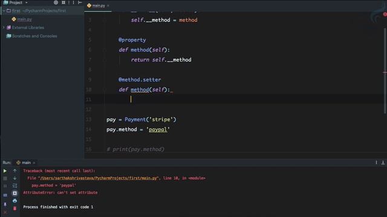Viewport: 387px width, 217px height.
Task: Click 'Traceback (most recent call last):' line
Action: coord(59,171)
